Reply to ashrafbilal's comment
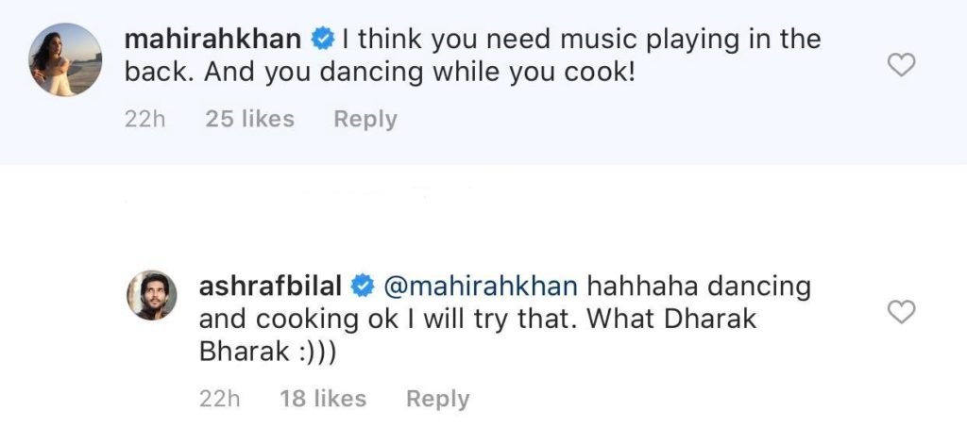Viewport: 967px width, 443px height. pos(437,399)
